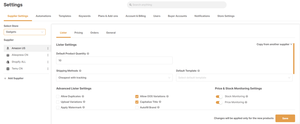Turn off the Stock Monitoring switch

pos(219,96)
